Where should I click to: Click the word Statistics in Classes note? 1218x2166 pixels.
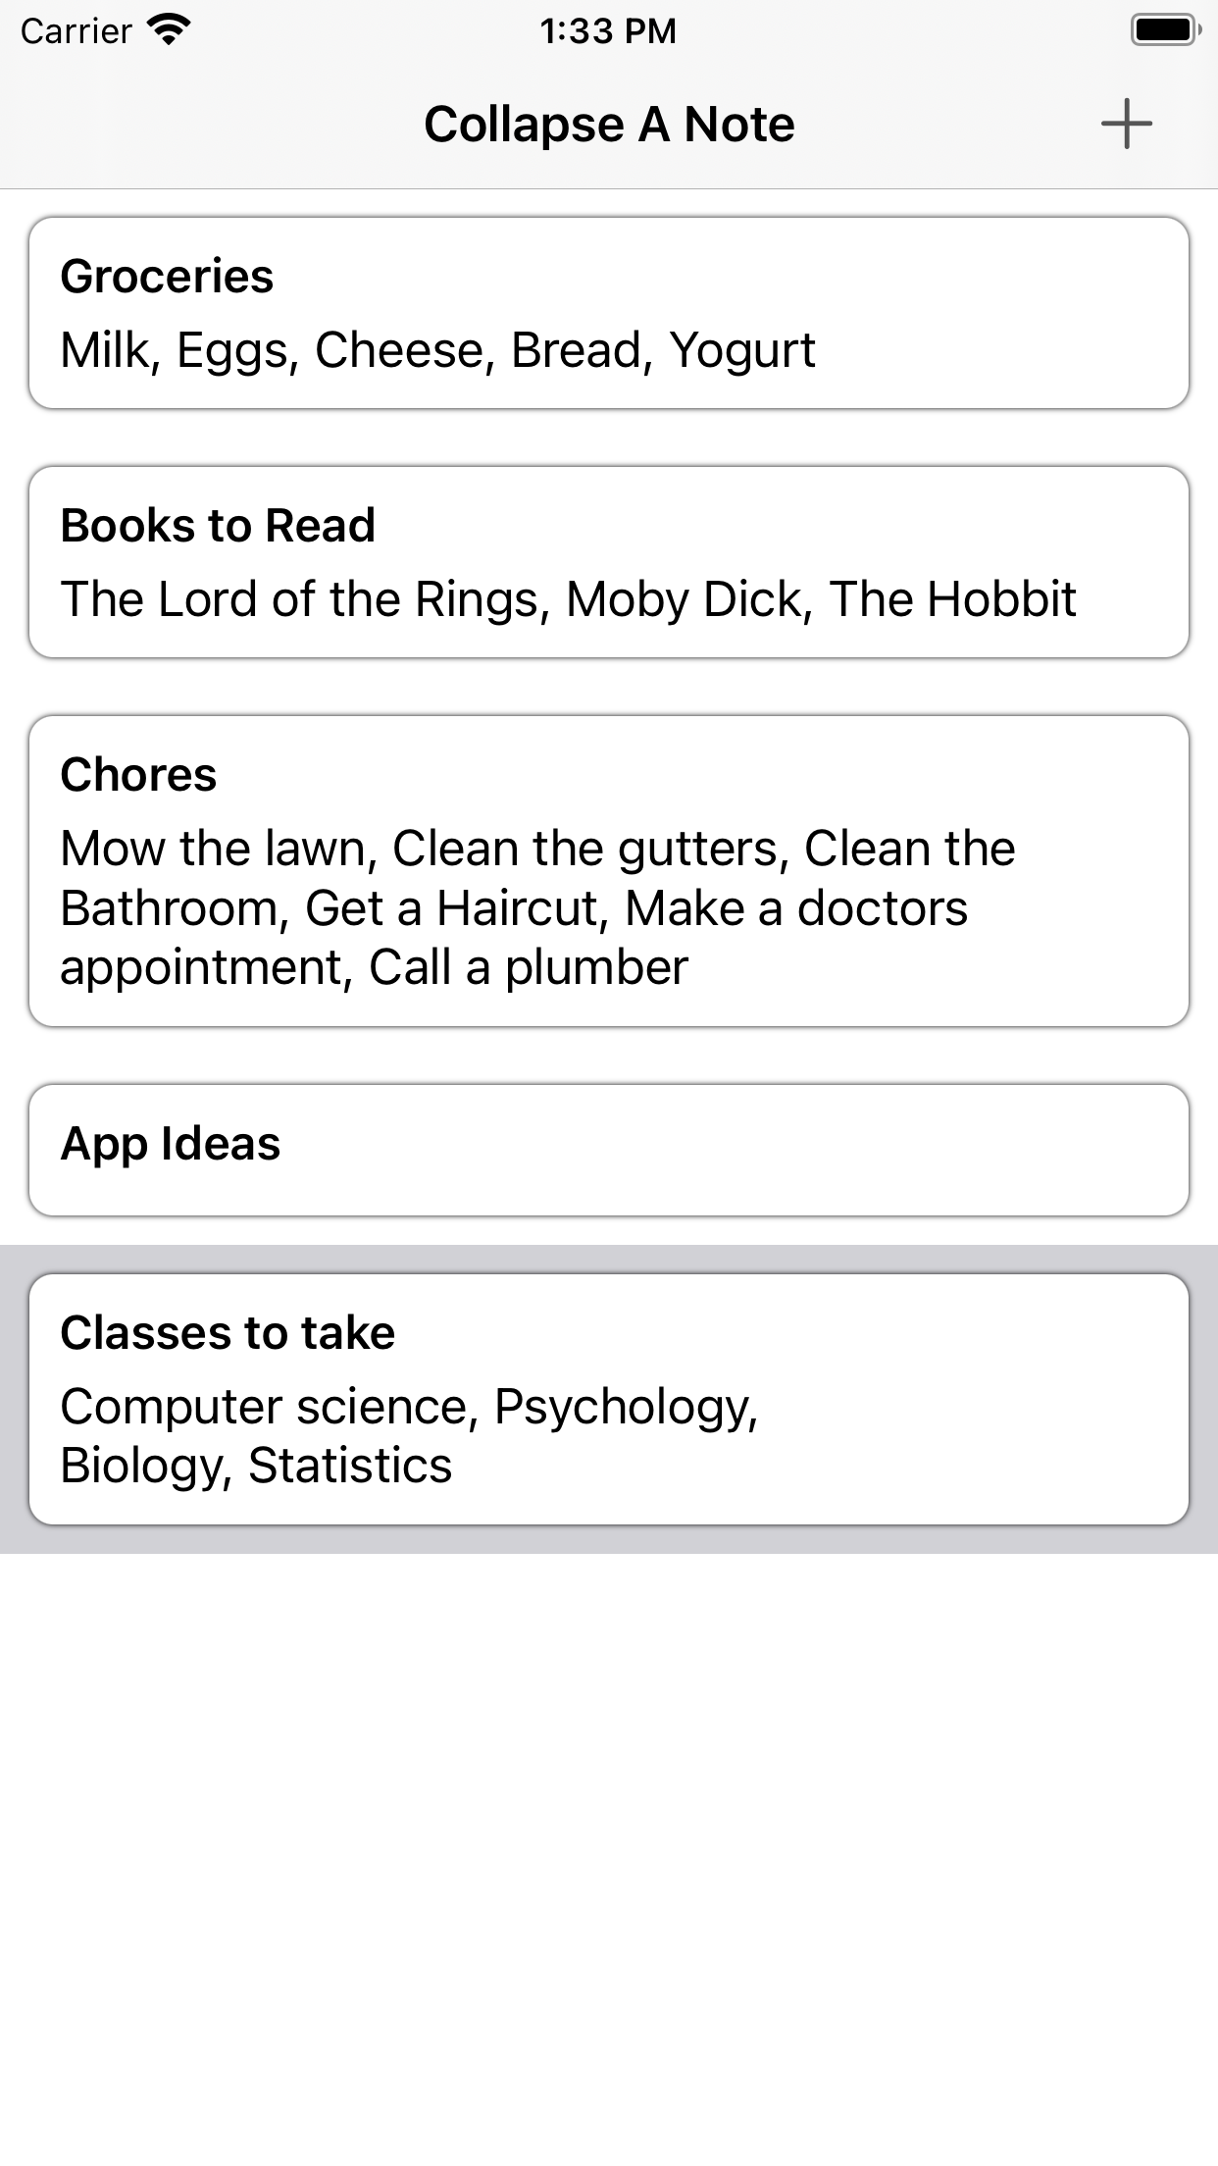coord(350,1466)
